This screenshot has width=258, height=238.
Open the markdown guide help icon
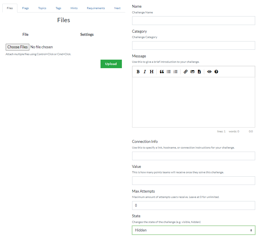[x=216, y=72]
